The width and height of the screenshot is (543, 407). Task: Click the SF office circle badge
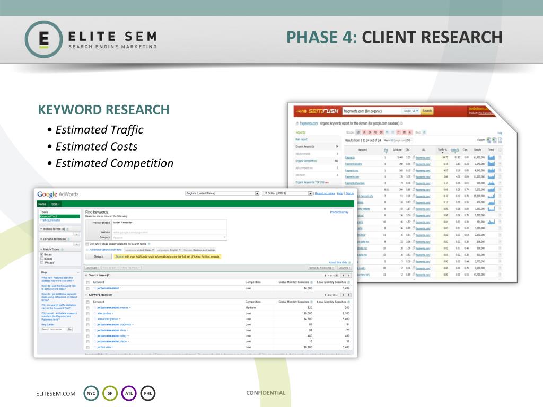(110, 393)
